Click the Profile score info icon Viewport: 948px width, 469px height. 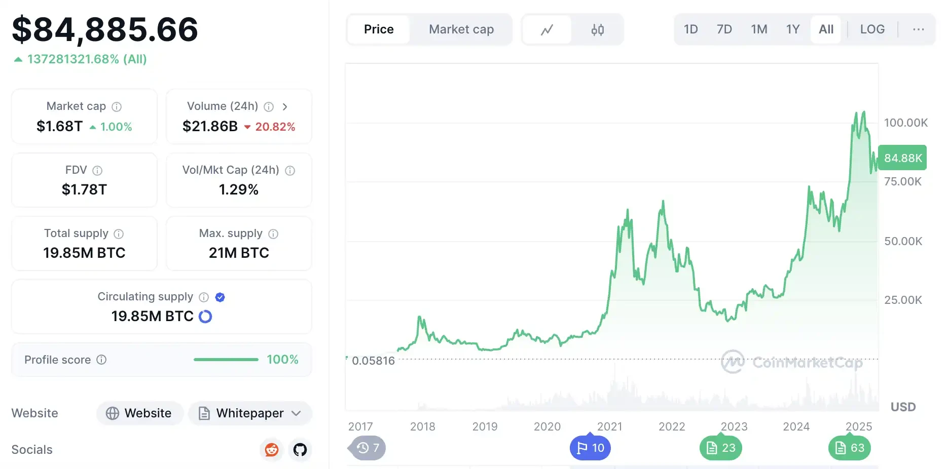(101, 360)
